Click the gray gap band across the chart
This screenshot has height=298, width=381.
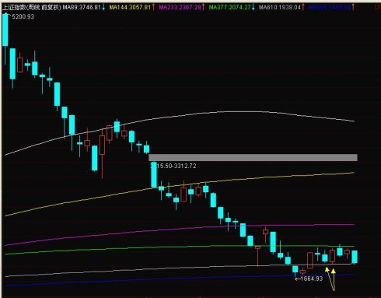[253, 157]
